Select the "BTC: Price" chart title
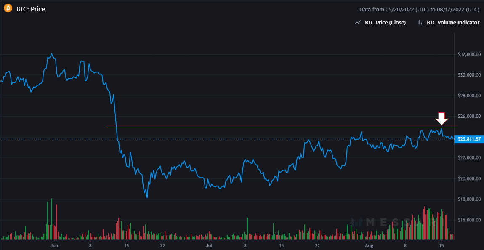484x250 pixels. [30, 9]
